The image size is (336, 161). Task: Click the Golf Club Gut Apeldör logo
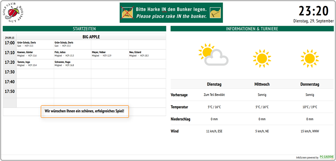coord(13,13)
